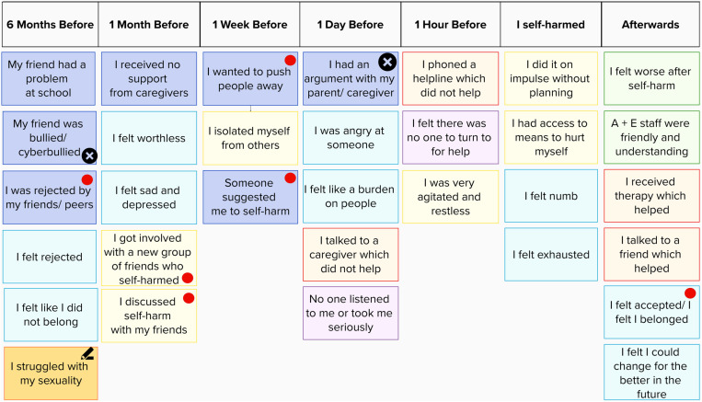Click the red dot on 'I wanted to push people away' card
Viewport: 702px width, 402px height.
tap(290, 61)
